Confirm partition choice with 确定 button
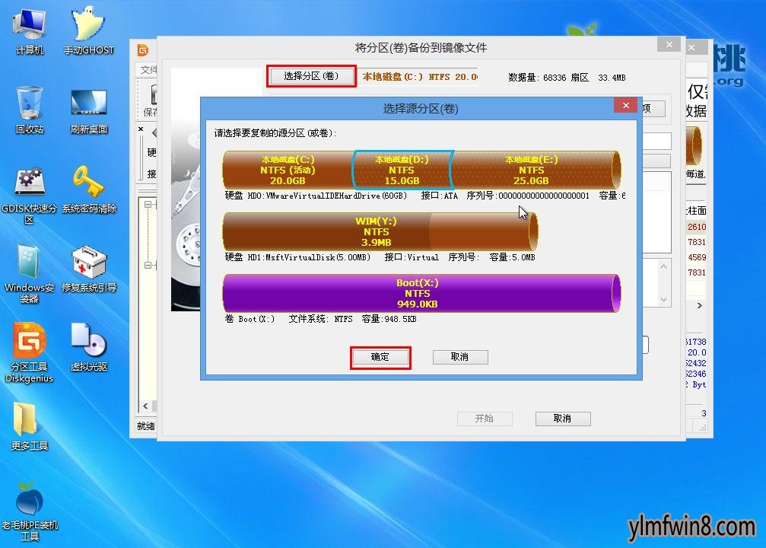 380,357
